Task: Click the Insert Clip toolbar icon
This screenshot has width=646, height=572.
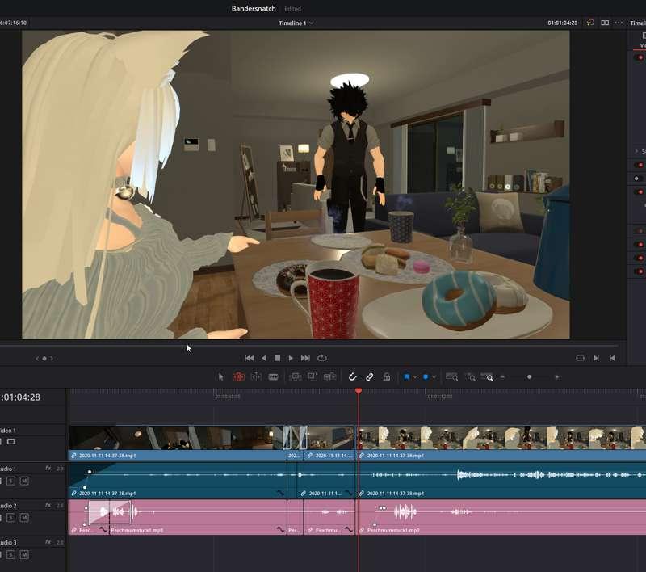Action: pyautogui.click(x=295, y=376)
